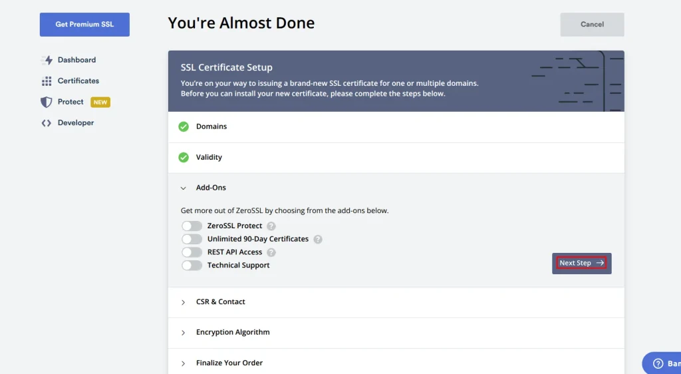Cancel the certificate setup
Image resolution: width=681 pixels, height=374 pixels.
pyautogui.click(x=592, y=25)
